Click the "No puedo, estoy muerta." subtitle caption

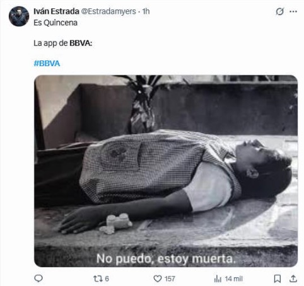click(x=166, y=258)
